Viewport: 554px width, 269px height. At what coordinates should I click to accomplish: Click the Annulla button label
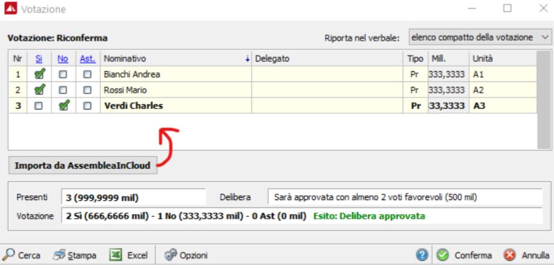535,255
